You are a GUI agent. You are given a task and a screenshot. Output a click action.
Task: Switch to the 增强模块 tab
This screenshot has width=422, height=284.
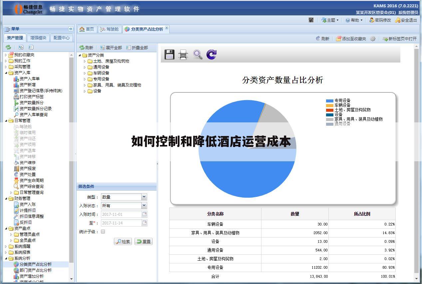[x=38, y=38]
